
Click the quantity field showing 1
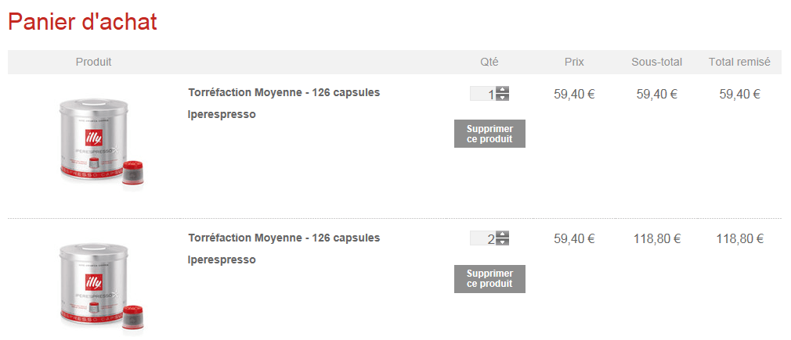(x=483, y=94)
